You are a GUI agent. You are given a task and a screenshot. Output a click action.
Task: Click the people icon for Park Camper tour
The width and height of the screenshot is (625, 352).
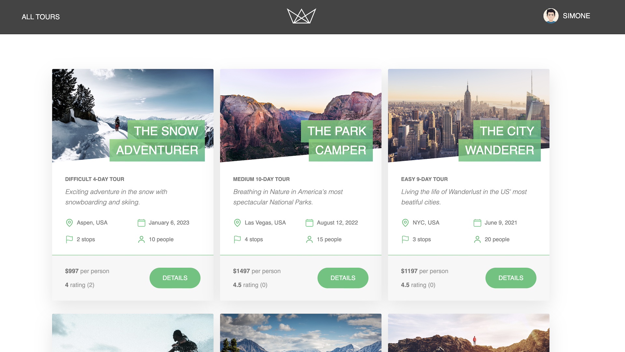click(x=309, y=239)
